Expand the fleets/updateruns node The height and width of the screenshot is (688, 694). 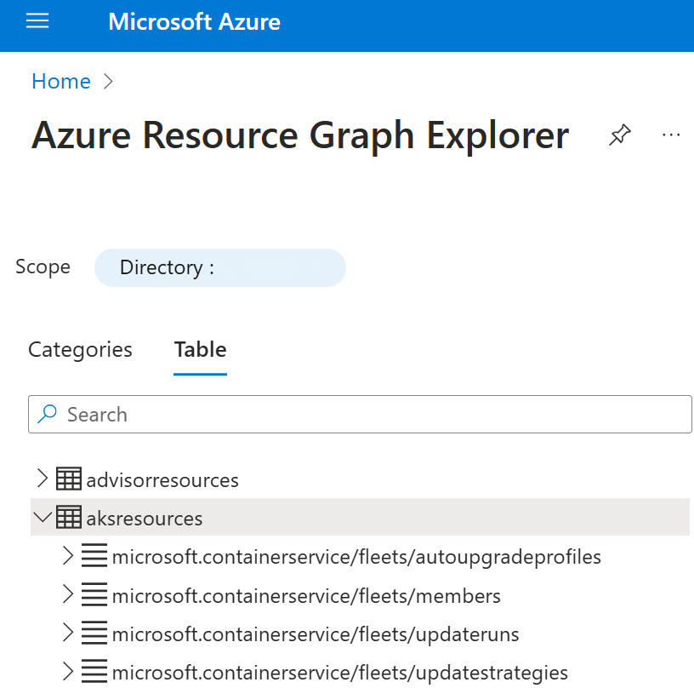[69, 634]
